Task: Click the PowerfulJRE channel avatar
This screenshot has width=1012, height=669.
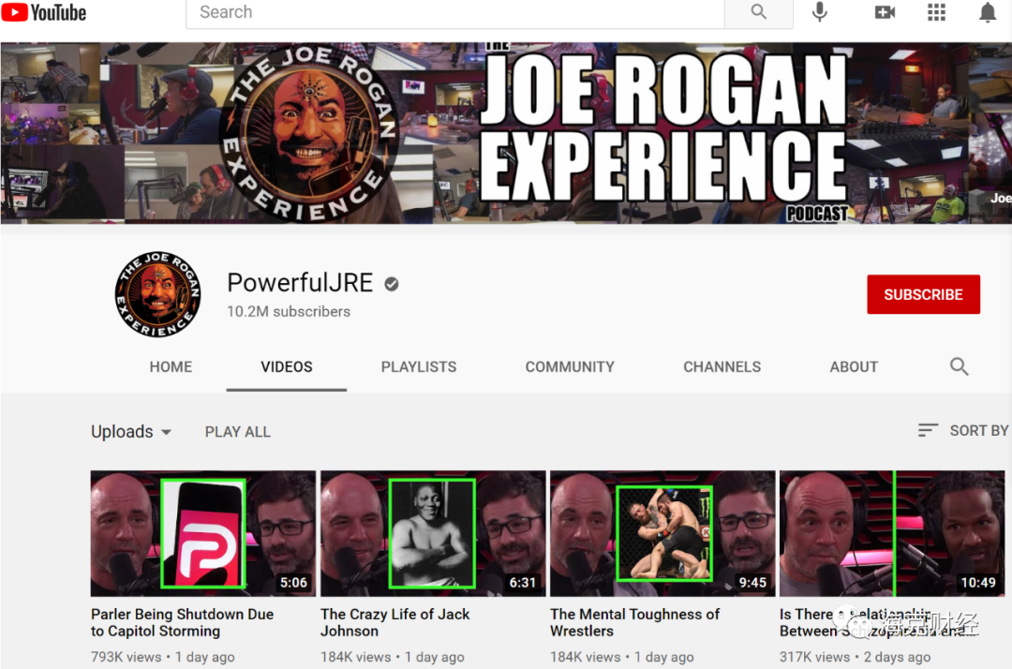Action: pos(157,294)
